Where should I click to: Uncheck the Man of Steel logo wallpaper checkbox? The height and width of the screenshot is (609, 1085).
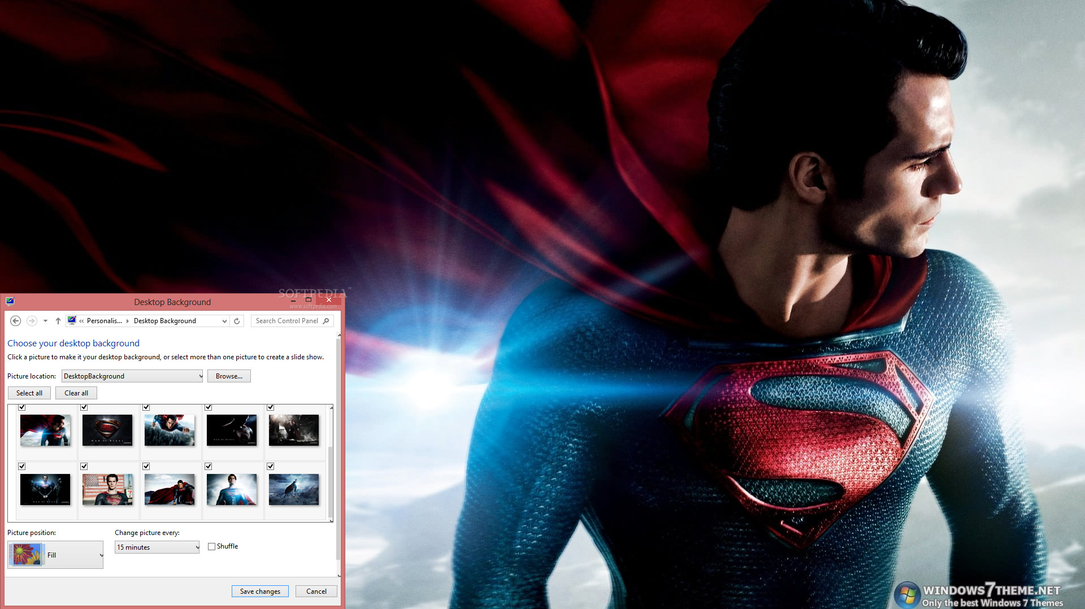tap(84, 407)
